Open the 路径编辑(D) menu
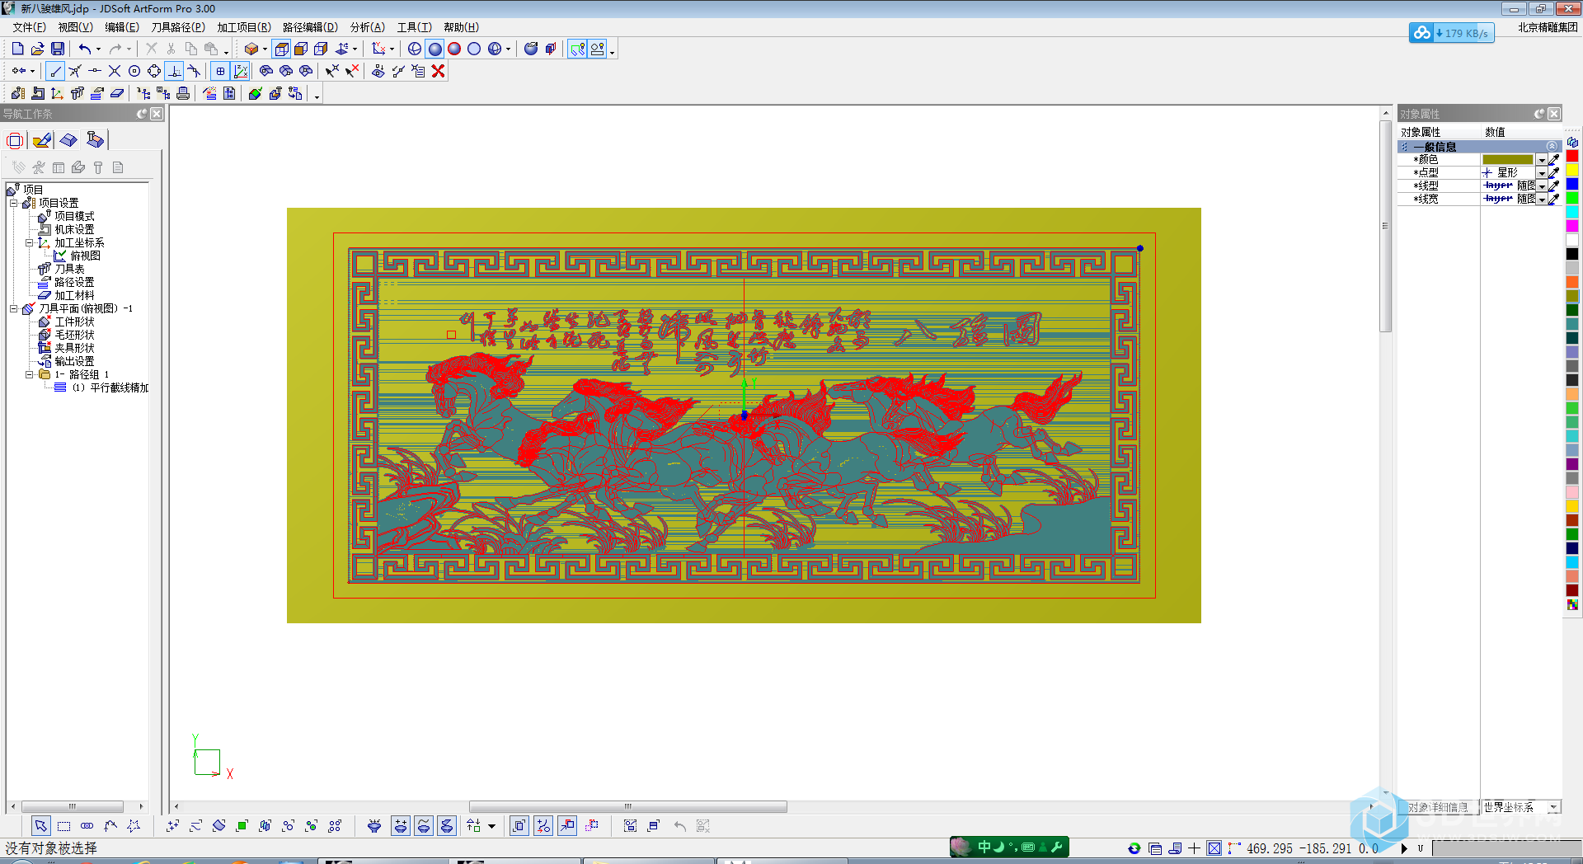This screenshot has height=864, width=1583. coord(310,27)
